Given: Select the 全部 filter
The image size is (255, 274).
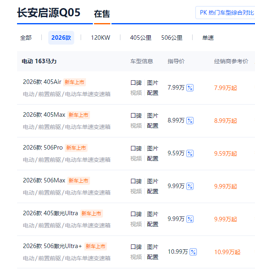Looking at the screenshot, I should click(x=26, y=38).
